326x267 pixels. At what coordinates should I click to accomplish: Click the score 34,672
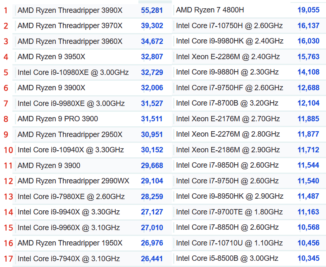pyautogui.click(x=152, y=41)
